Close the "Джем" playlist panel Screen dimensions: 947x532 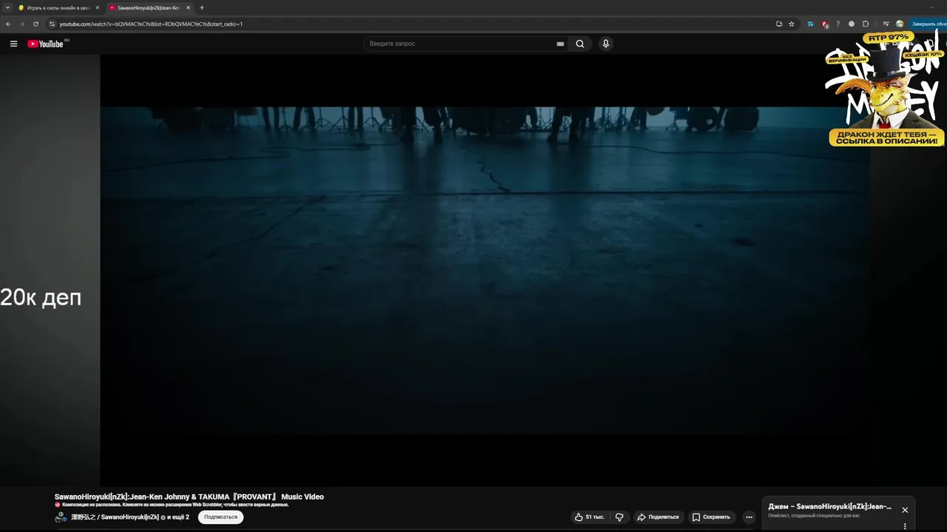pos(904,510)
